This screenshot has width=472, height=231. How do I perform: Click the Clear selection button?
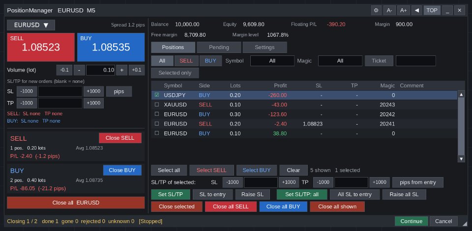coord(294,170)
